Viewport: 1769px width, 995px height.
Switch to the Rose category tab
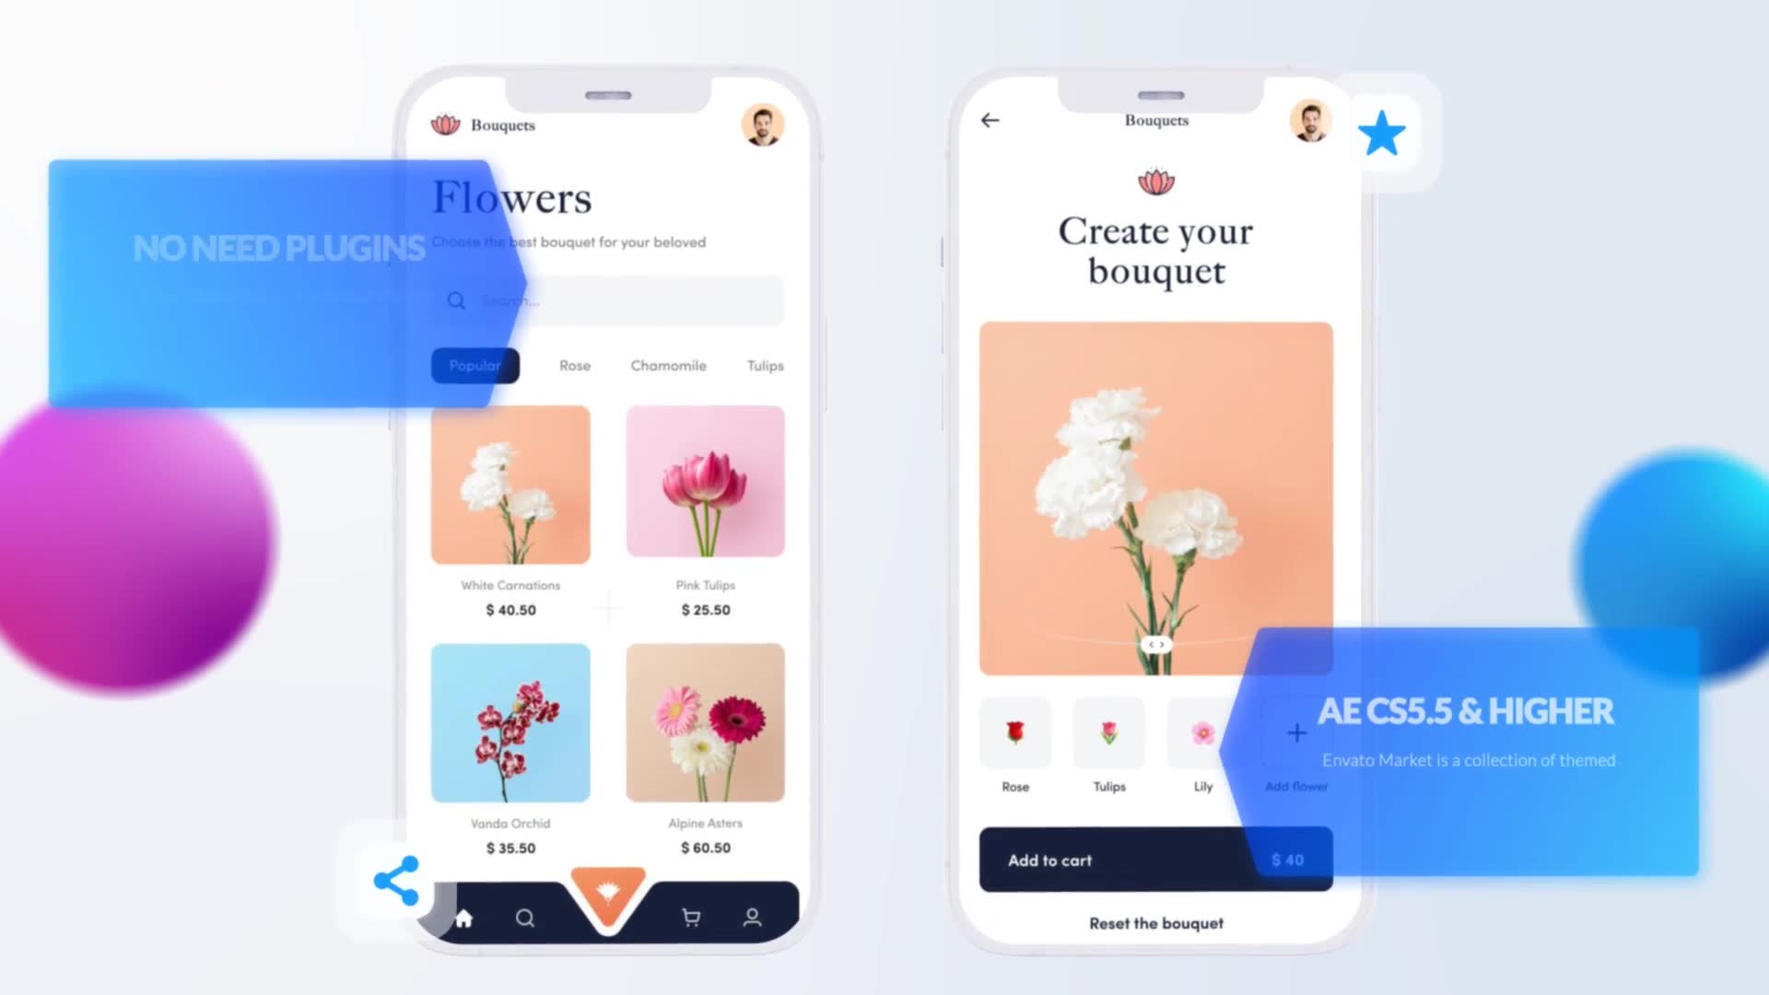(575, 365)
